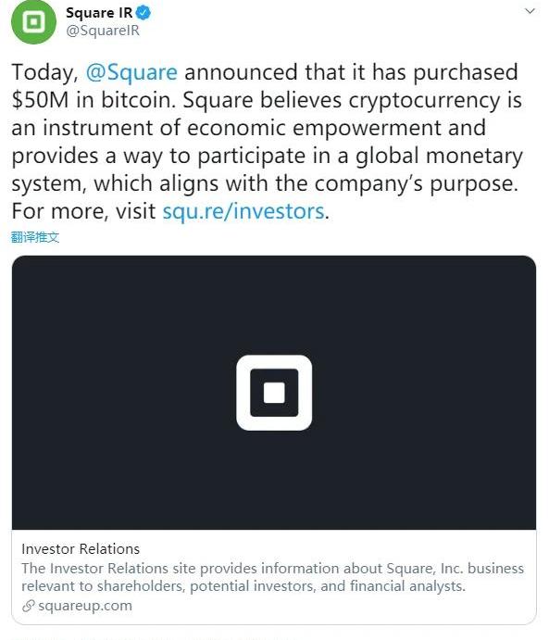Open the Square logo card image

pyautogui.click(x=274, y=393)
